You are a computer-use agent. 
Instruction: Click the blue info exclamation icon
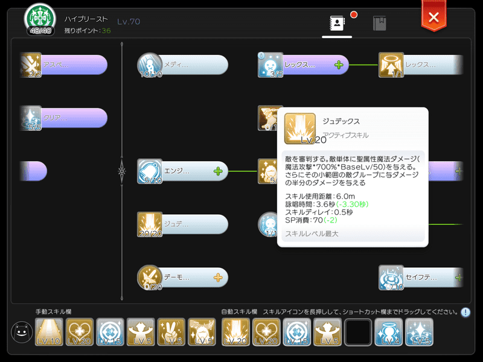(465, 313)
